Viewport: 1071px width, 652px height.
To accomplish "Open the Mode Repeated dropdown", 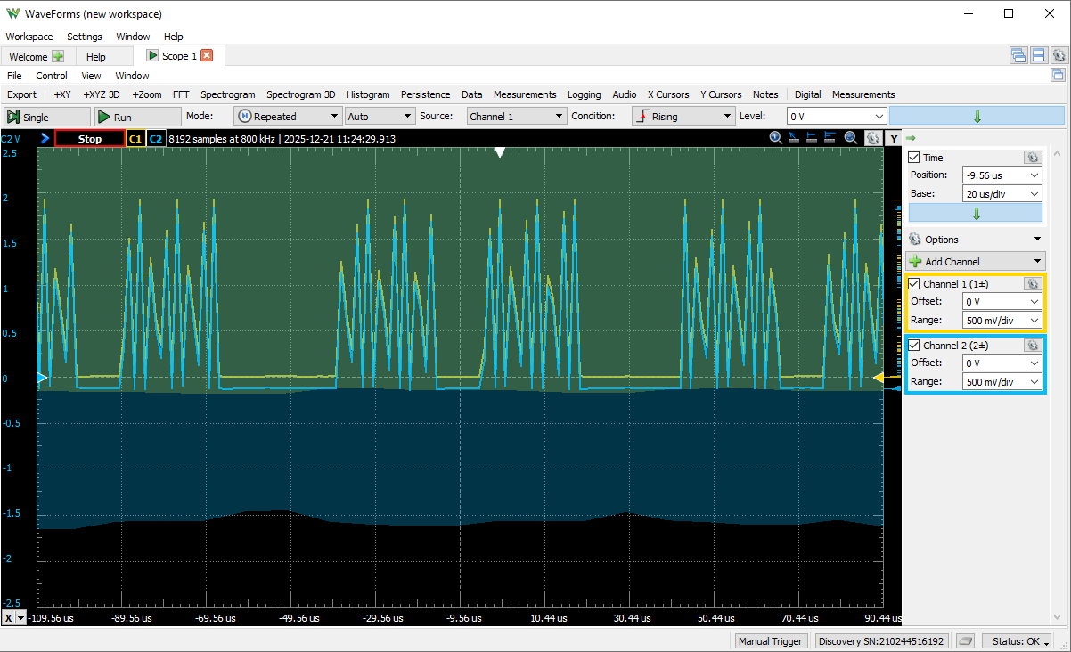I will coord(288,117).
